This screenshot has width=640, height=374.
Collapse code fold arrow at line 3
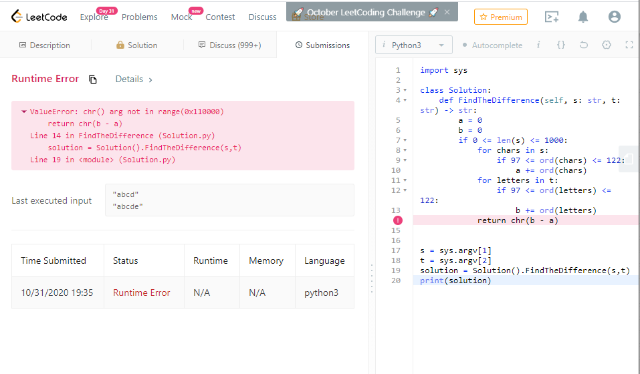tap(405, 90)
